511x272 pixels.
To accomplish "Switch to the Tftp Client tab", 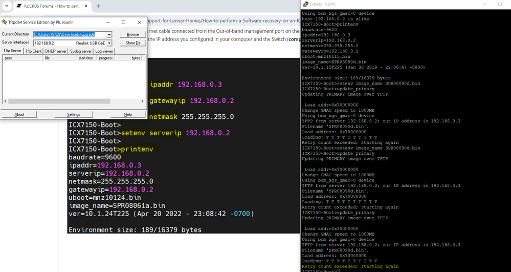I will [x=33, y=51].
